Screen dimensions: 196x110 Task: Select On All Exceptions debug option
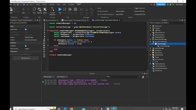96,11
